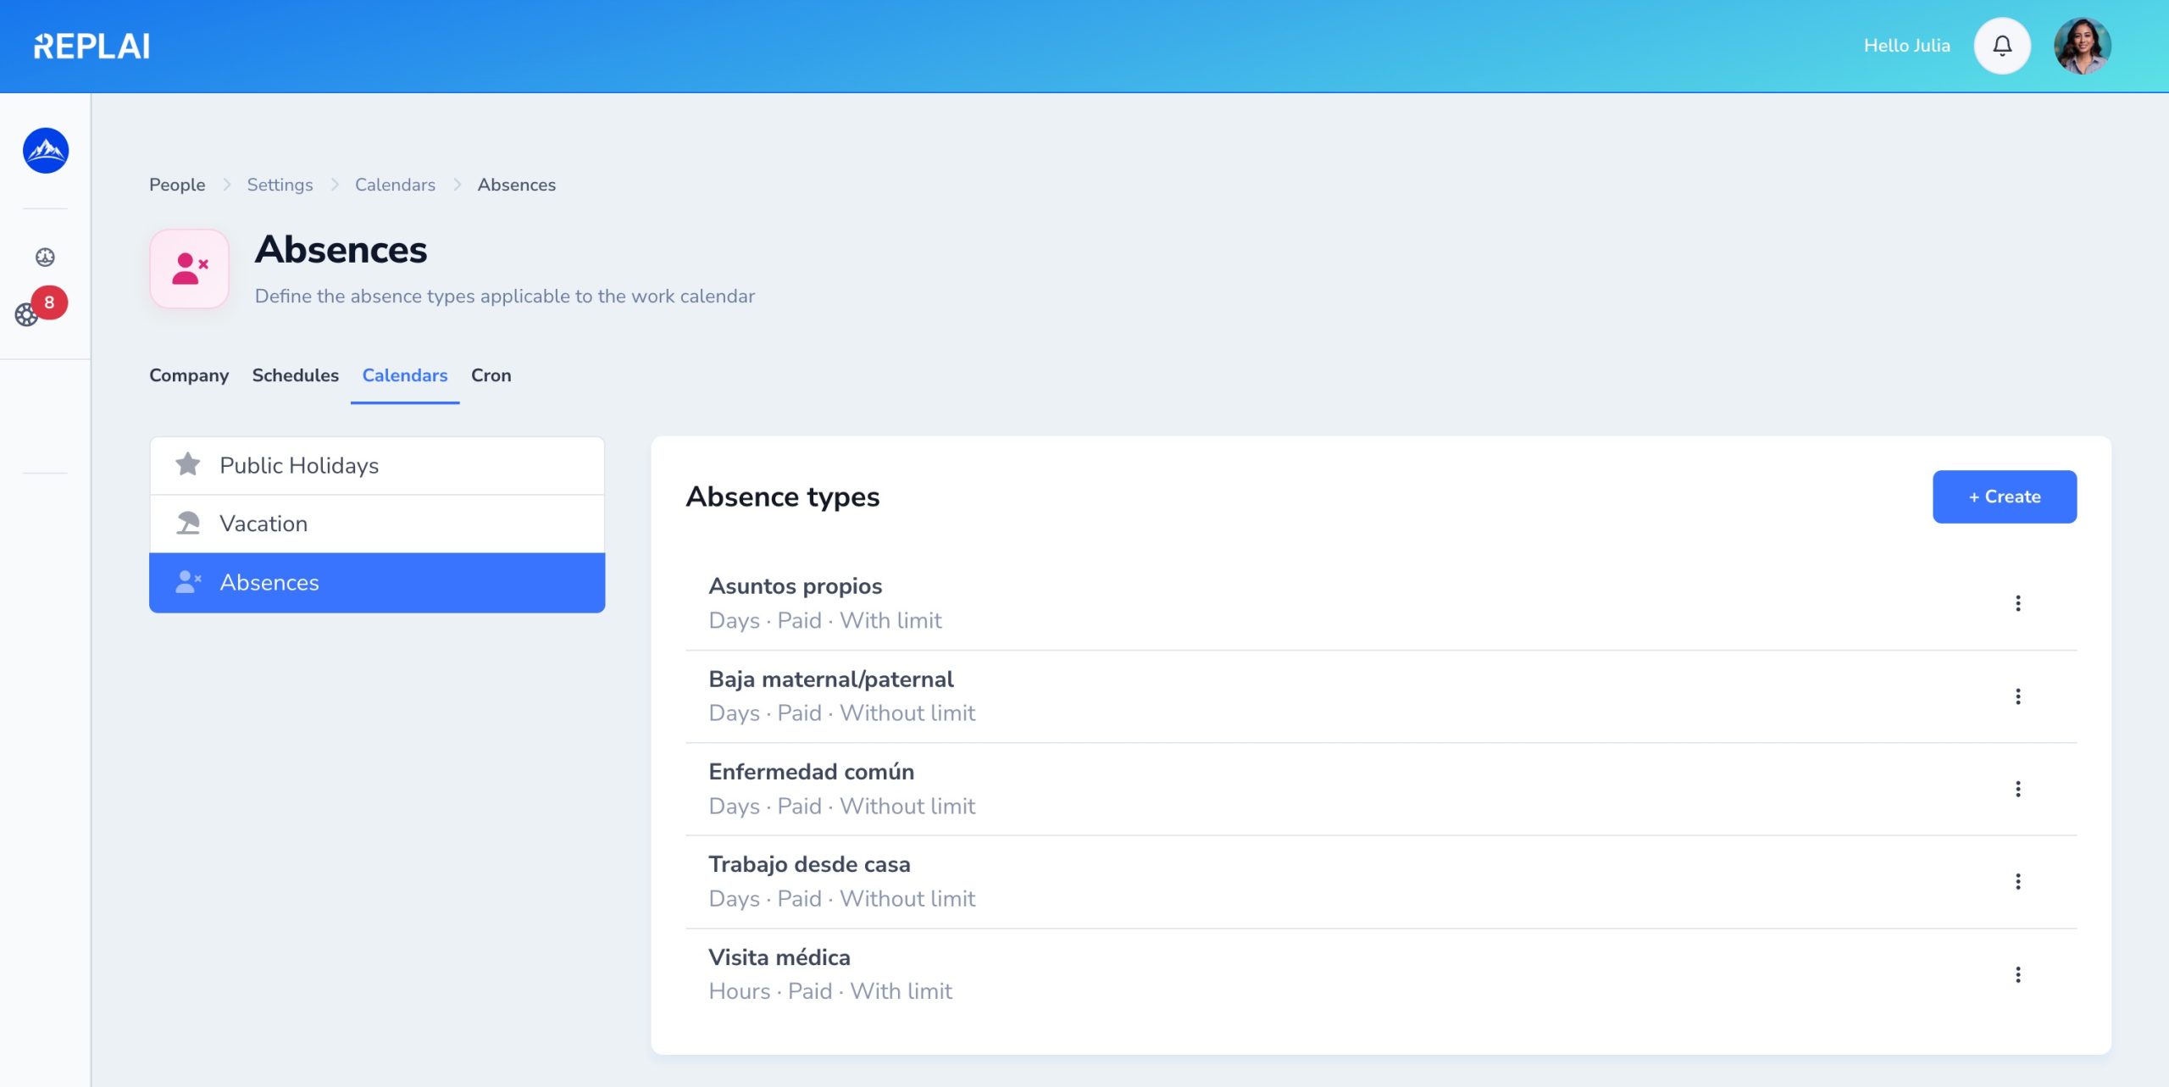Image resolution: width=2169 pixels, height=1087 pixels.
Task: Select the Enfermedad común absence type
Action: click(1381, 789)
